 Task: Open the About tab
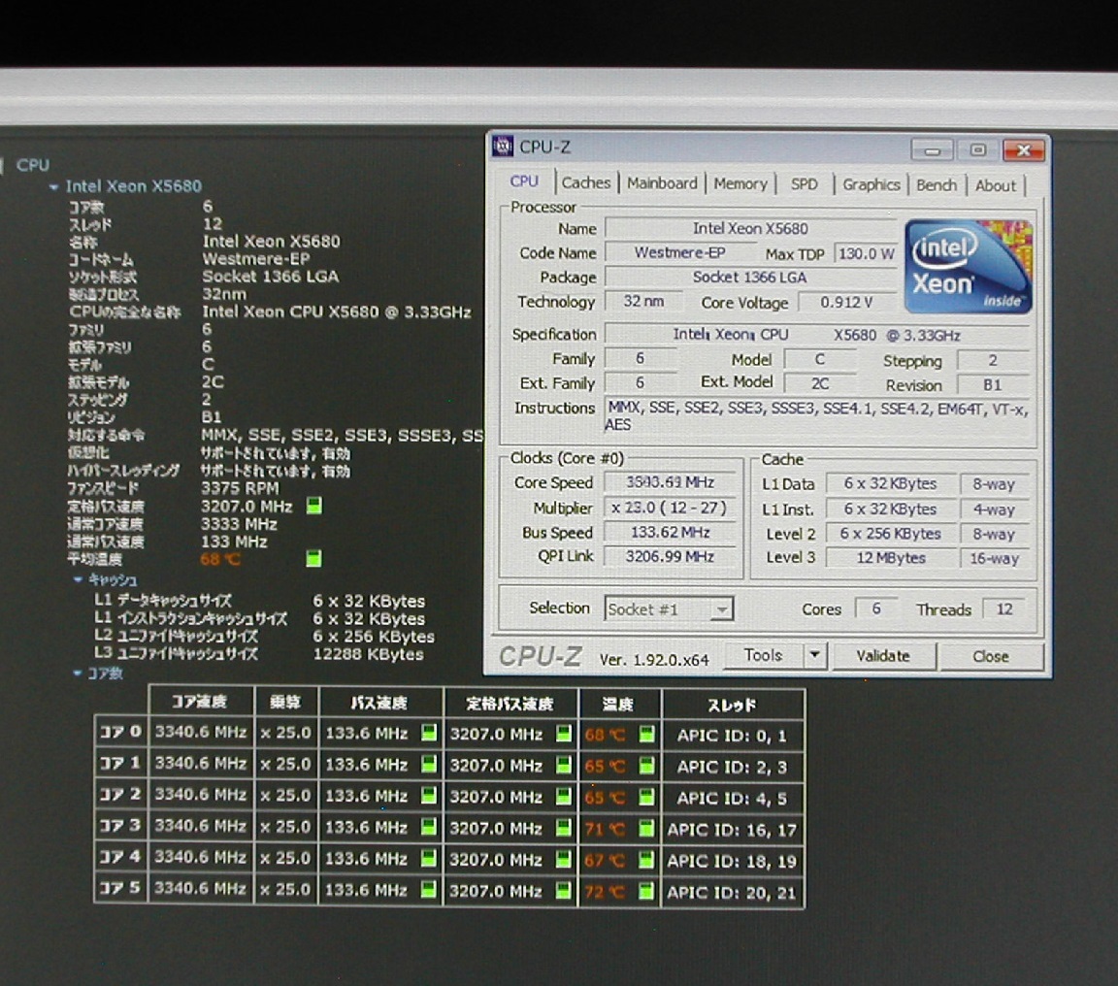point(995,185)
